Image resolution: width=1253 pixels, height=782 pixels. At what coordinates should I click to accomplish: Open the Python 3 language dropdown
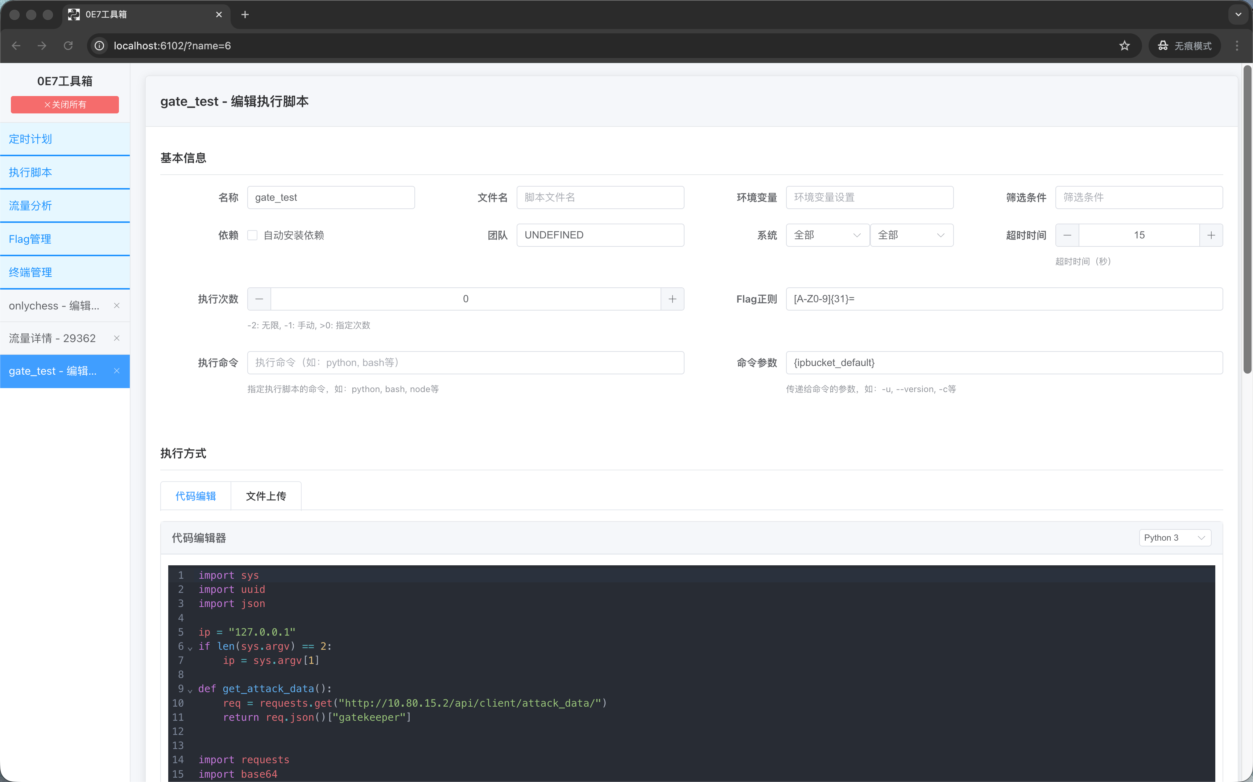click(x=1174, y=538)
